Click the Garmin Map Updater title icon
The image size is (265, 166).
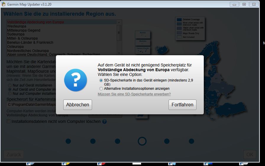[3, 4]
